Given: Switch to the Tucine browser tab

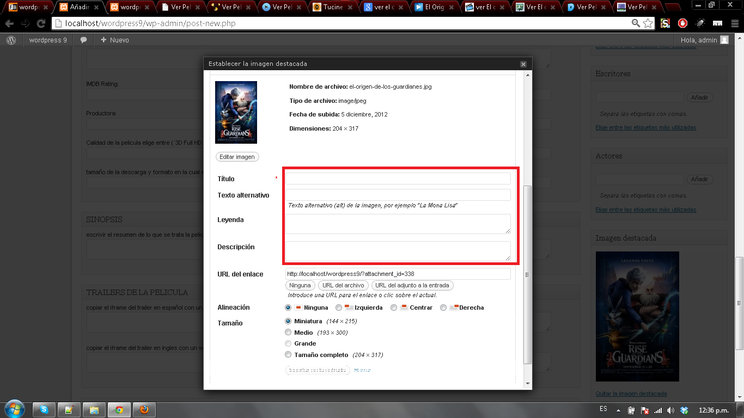Looking at the screenshot, I should (332, 7).
